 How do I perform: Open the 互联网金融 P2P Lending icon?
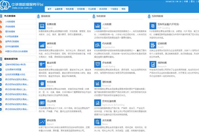pyautogui.click(x=153, y=26)
